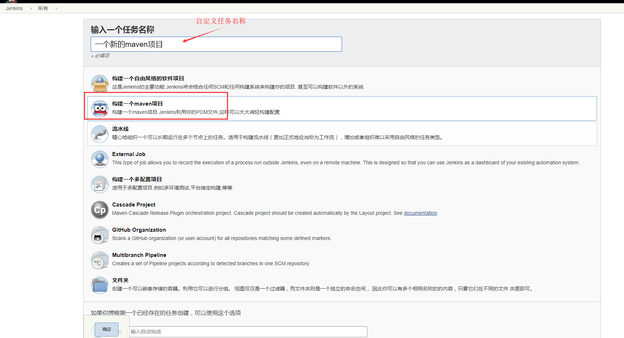The width and height of the screenshot is (624, 338).
Task: Click the freestyle project description text
Action: click(x=239, y=87)
